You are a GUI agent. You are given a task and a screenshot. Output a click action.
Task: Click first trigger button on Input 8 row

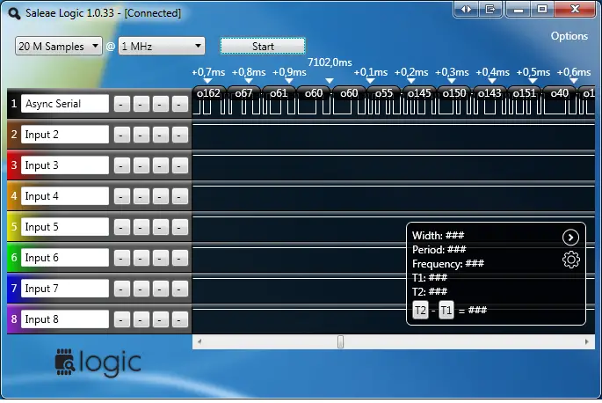coord(121,319)
